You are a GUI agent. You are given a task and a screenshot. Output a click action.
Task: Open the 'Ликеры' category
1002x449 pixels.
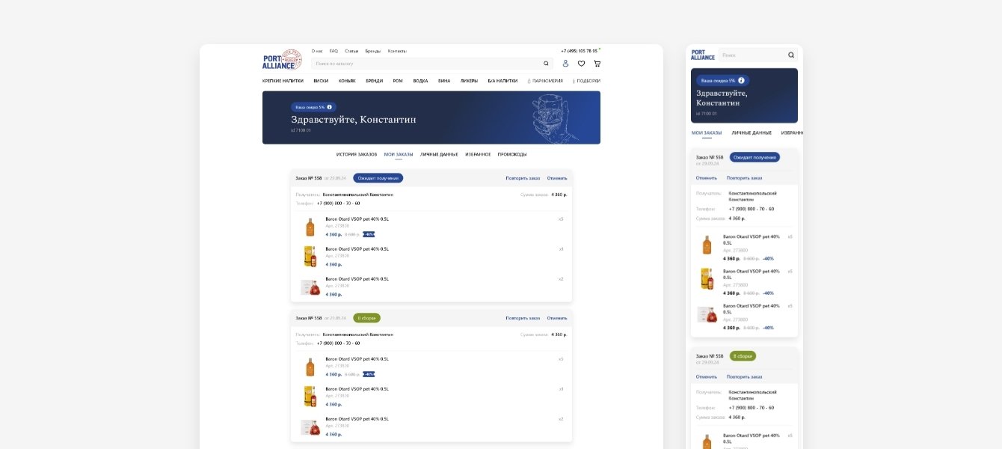469,81
